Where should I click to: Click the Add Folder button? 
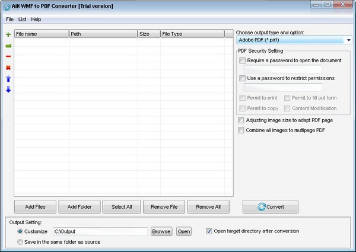point(80,206)
